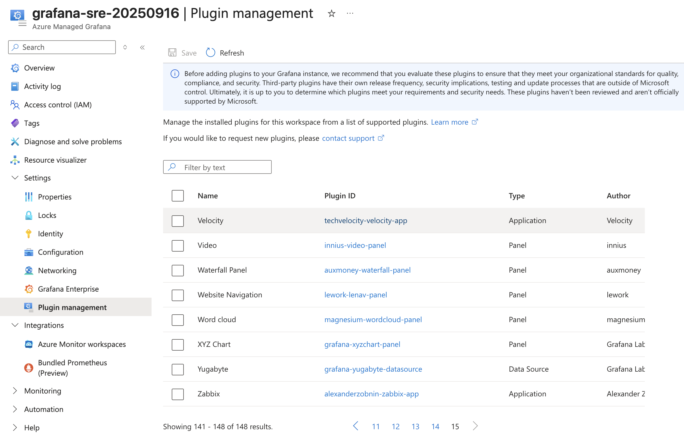This screenshot has width=684, height=441.
Task: Collapse the sidebar with the double-chevron icon
Action: (x=142, y=47)
